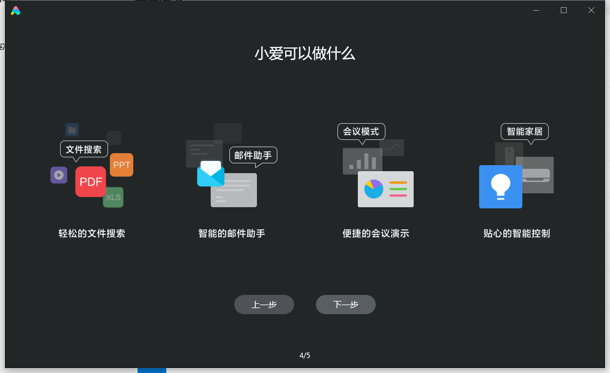
Task: Proceed with the 下一步 button
Action: (346, 305)
